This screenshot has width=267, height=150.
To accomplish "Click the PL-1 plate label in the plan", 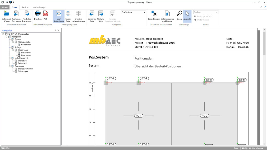I will point(139,116).
